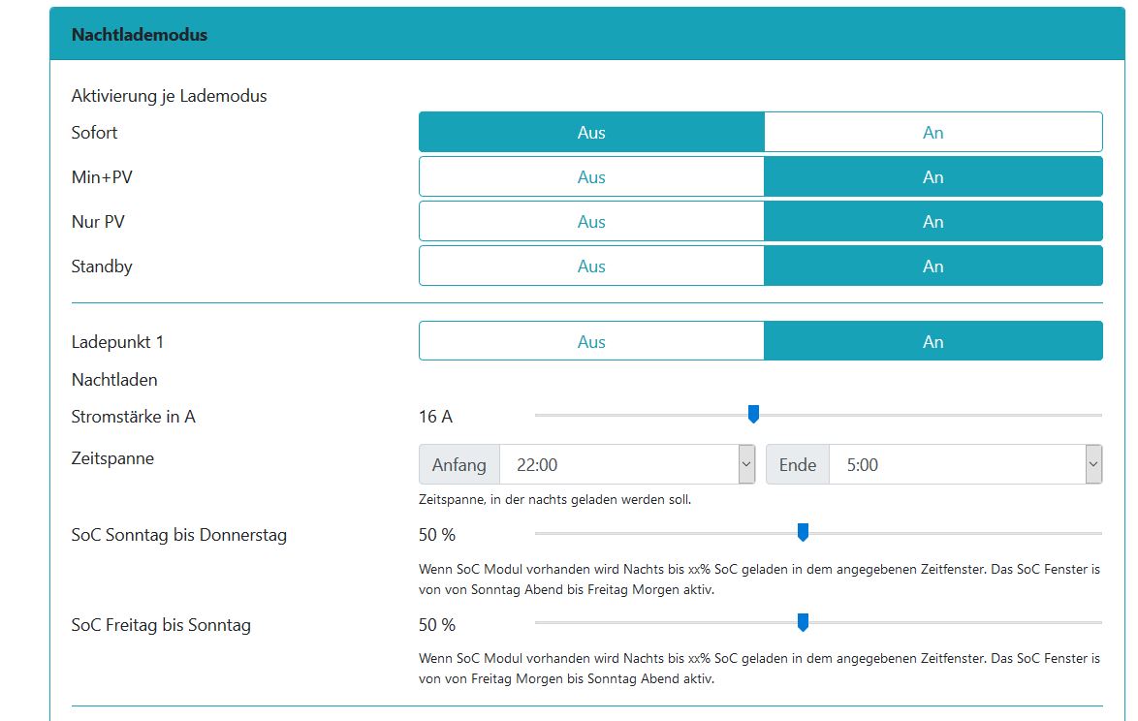The image size is (1138, 721).
Task: Turn Ladepunkt 1 off
Action: click(591, 342)
